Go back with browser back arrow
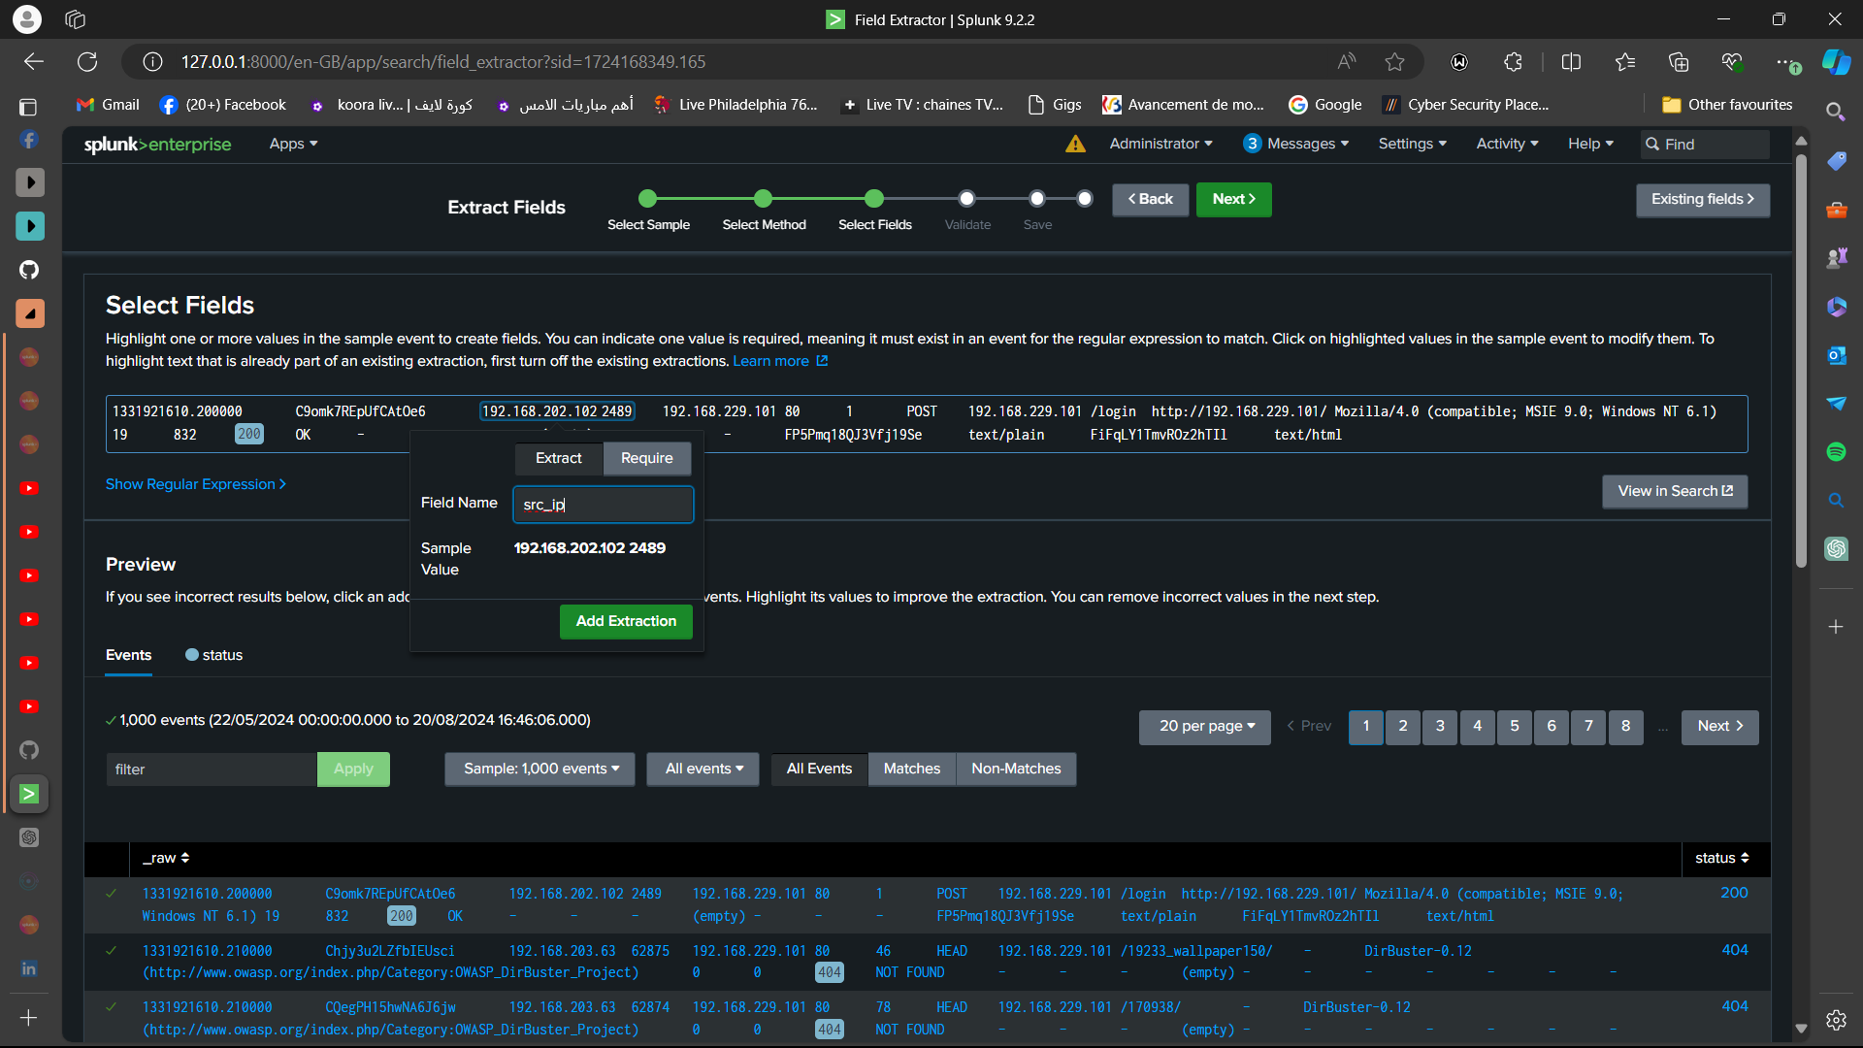The width and height of the screenshot is (1863, 1048). click(34, 62)
